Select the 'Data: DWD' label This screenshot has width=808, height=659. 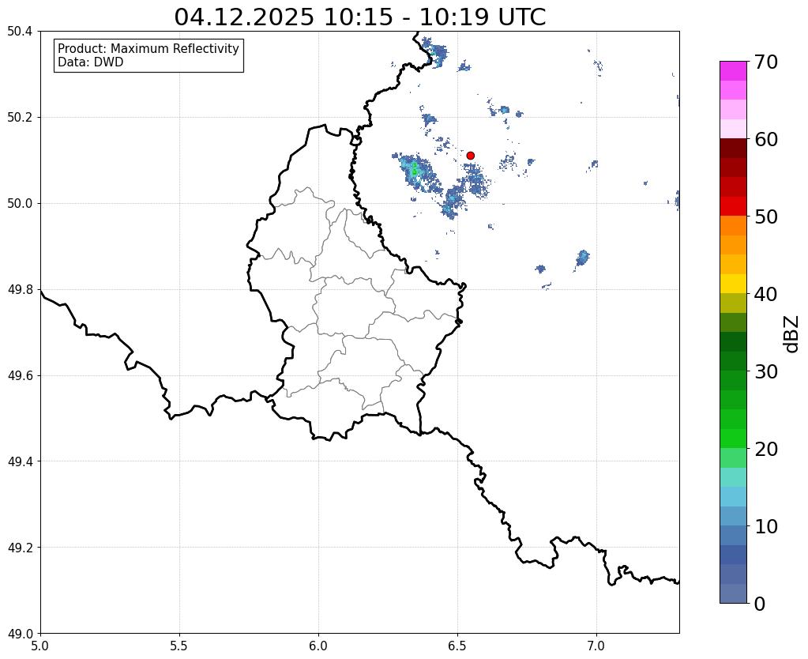pyautogui.click(x=90, y=62)
